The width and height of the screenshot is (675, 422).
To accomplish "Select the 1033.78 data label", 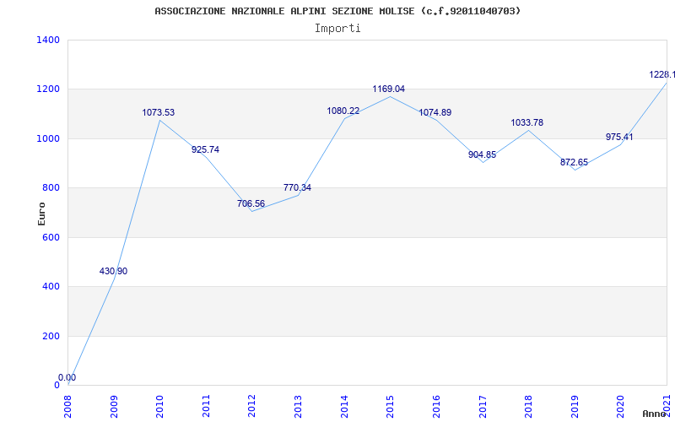I will click(526, 123).
